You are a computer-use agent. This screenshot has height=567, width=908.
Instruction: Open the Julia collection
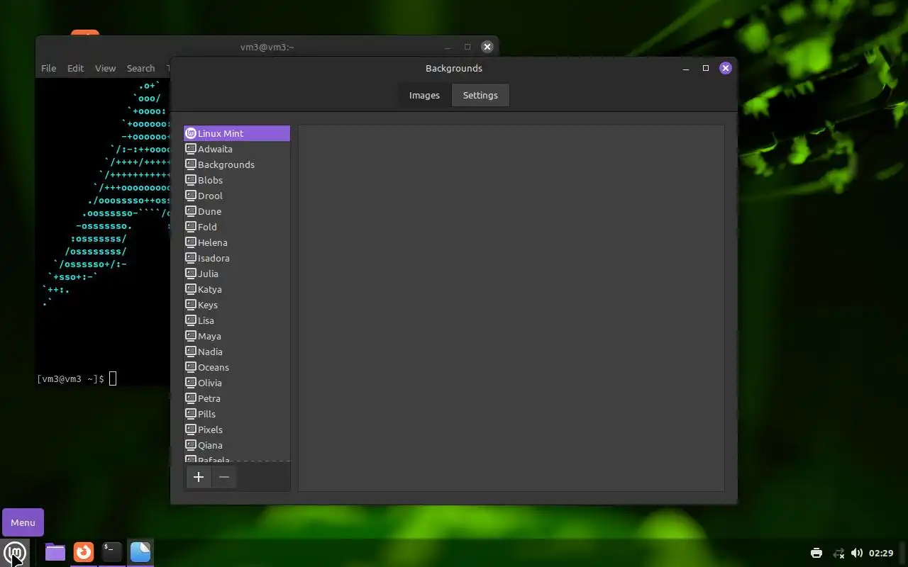[237, 274]
